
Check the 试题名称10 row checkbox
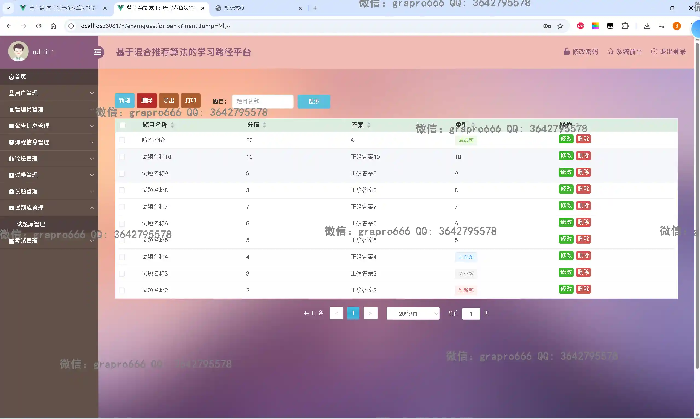click(122, 157)
